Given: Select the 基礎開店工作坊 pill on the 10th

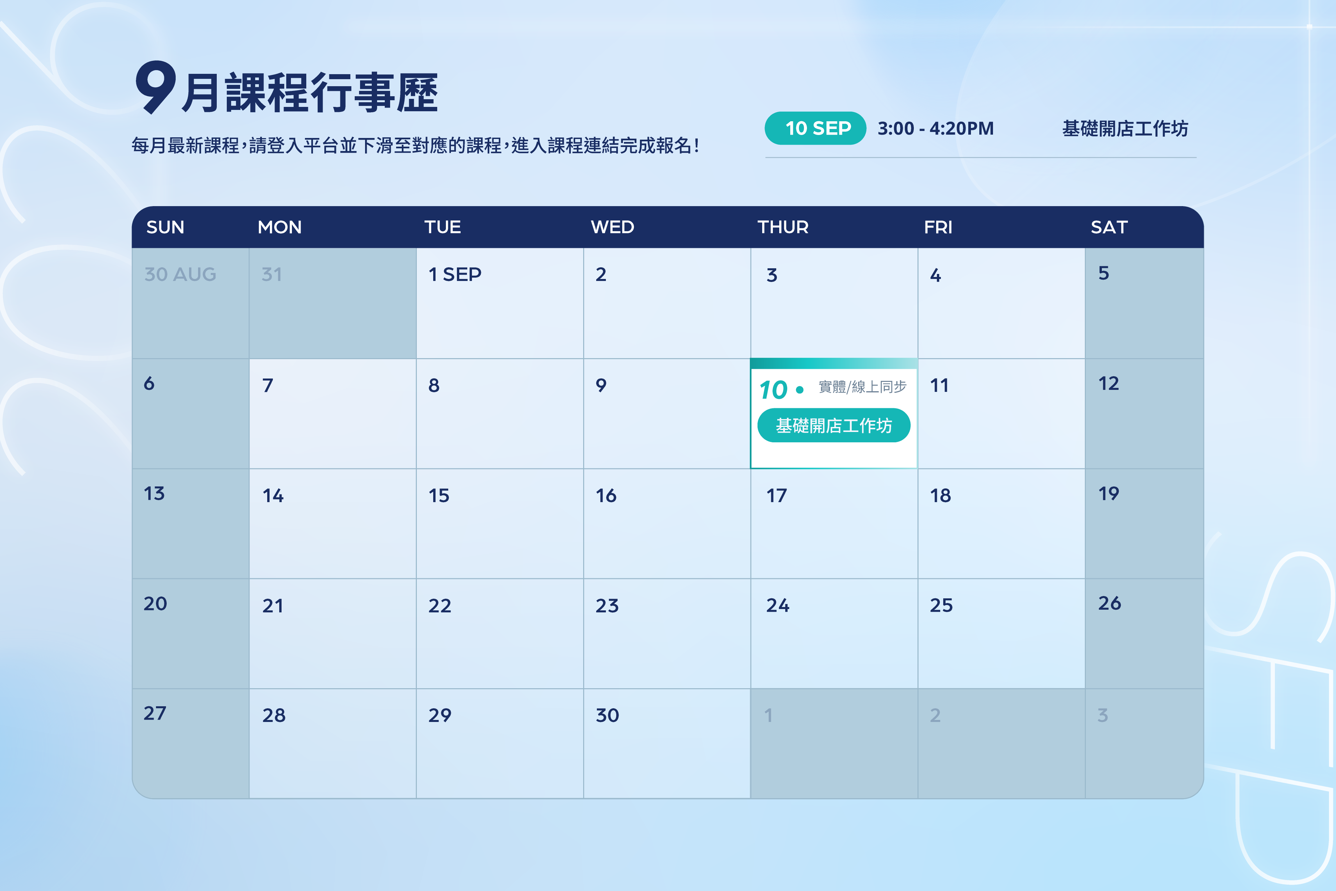Looking at the screenshot, I should [833, 425].
